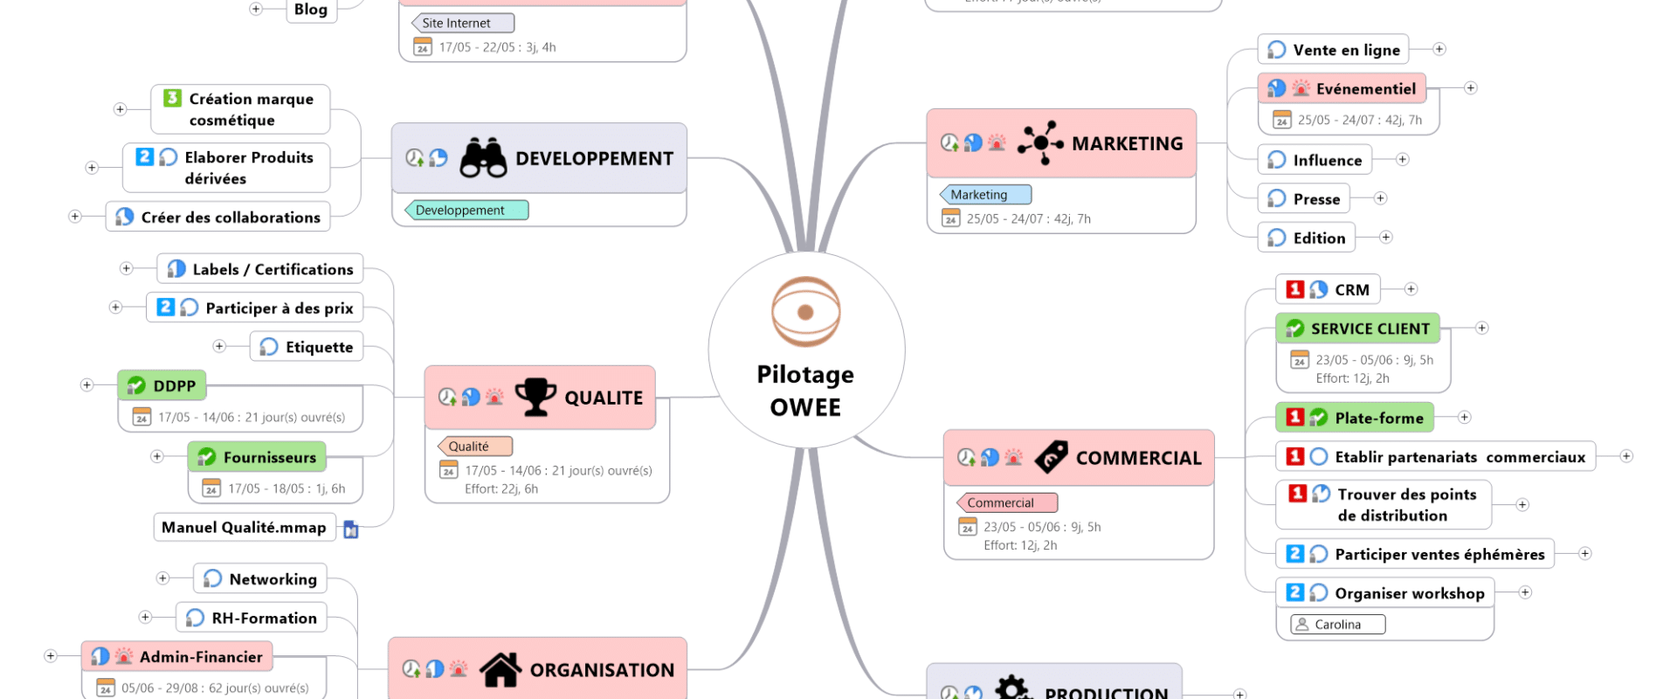Click the trophy icon on QUALITE
Image resolution: width=1677 pixels, height=699 pixels.
tap(535, 397)
